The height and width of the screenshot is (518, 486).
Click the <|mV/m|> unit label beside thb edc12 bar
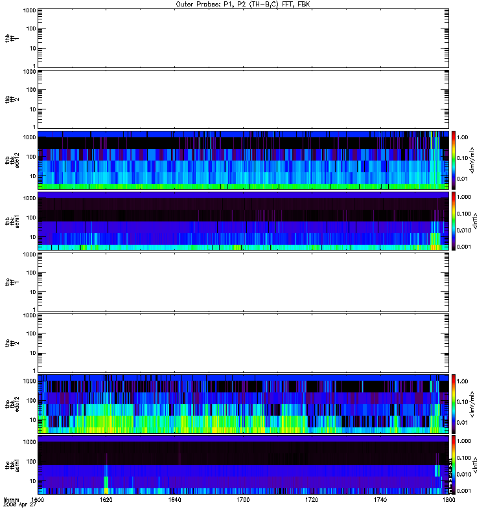[x=472, y=160]
